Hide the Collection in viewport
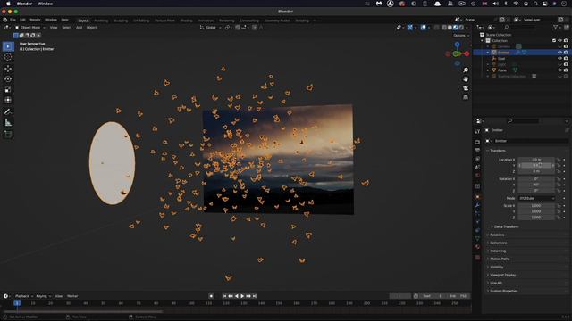 [x=559, y=40]
